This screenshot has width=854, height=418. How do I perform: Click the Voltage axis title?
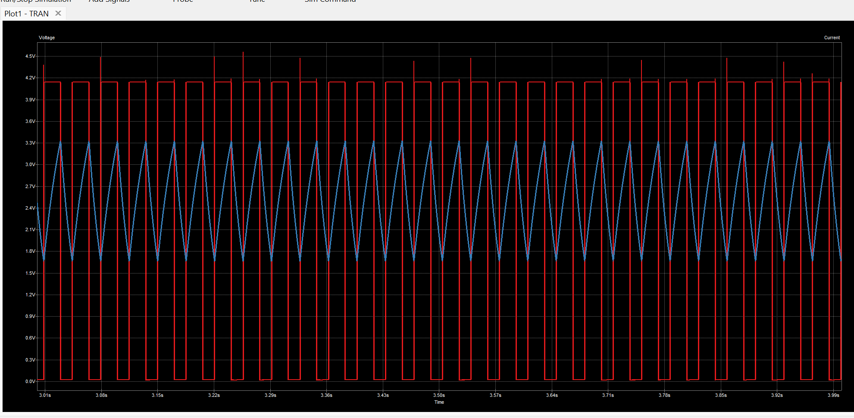(x=47, y=38)
